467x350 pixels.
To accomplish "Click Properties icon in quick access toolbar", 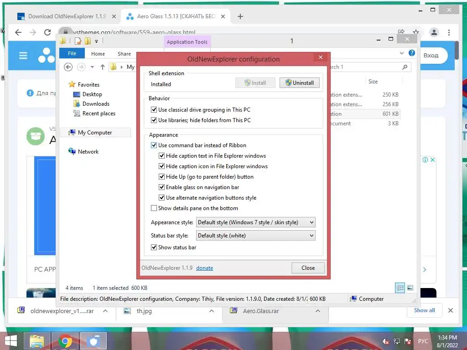I will coord(78,41).
